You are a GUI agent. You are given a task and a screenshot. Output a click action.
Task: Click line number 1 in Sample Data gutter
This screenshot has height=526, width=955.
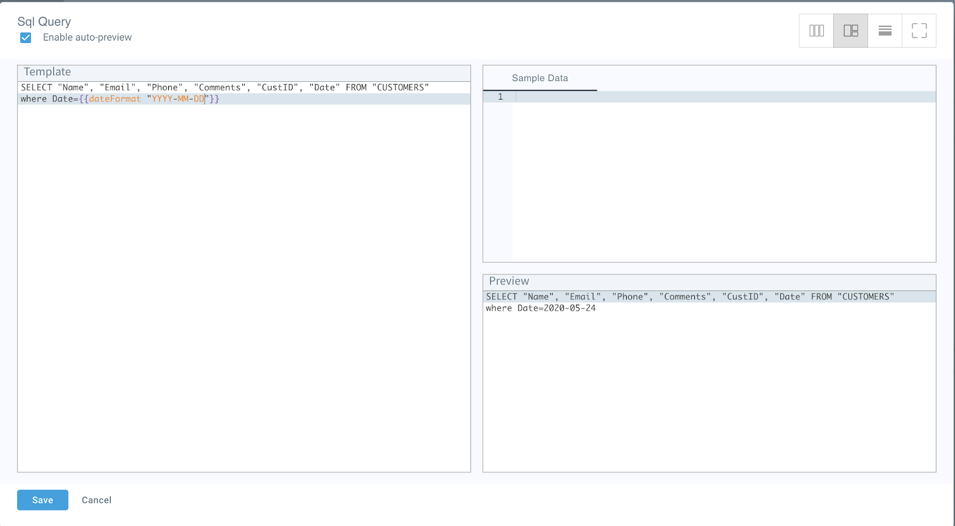[x=500, y=97]
